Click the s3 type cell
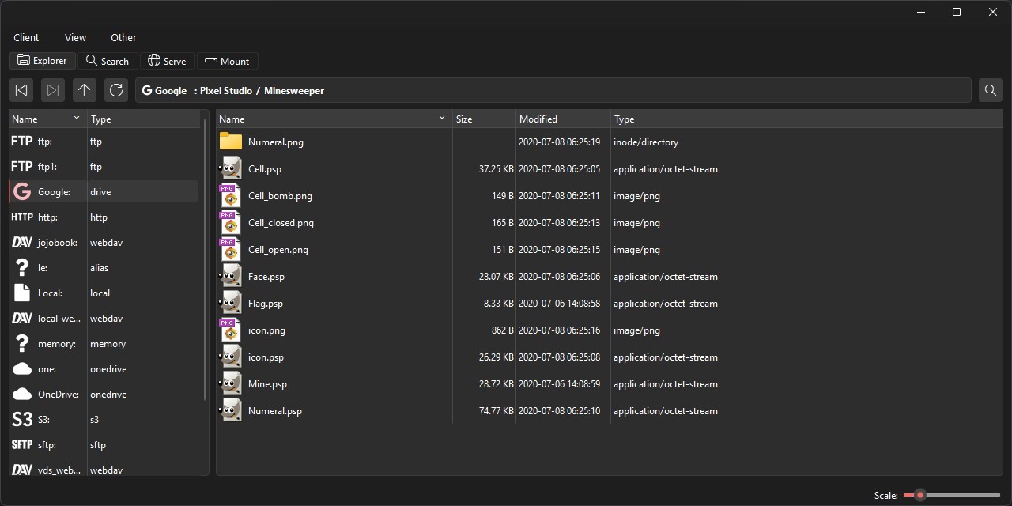The height and width of the screenshot is (506, 1012). click(x=95, y=420)
